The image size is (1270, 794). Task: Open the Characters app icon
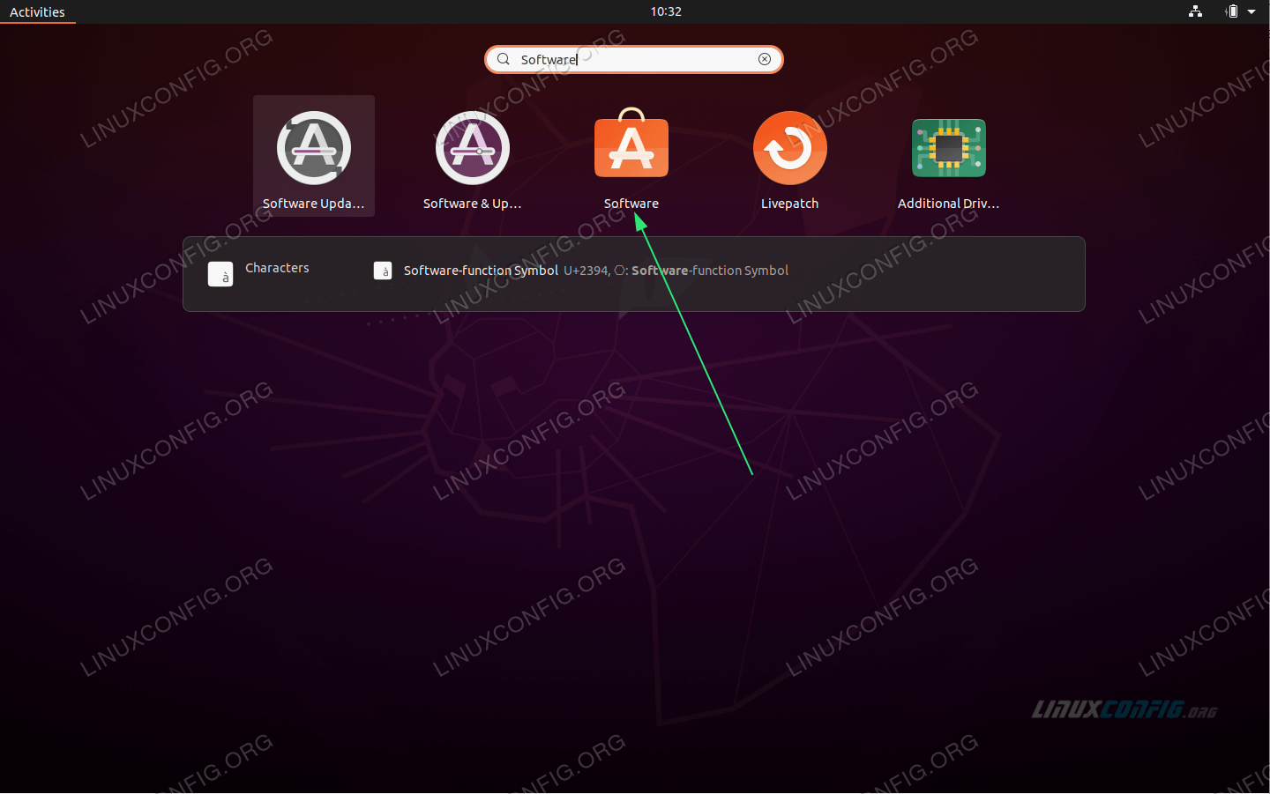pyautogui.click(x=220, y=274)
